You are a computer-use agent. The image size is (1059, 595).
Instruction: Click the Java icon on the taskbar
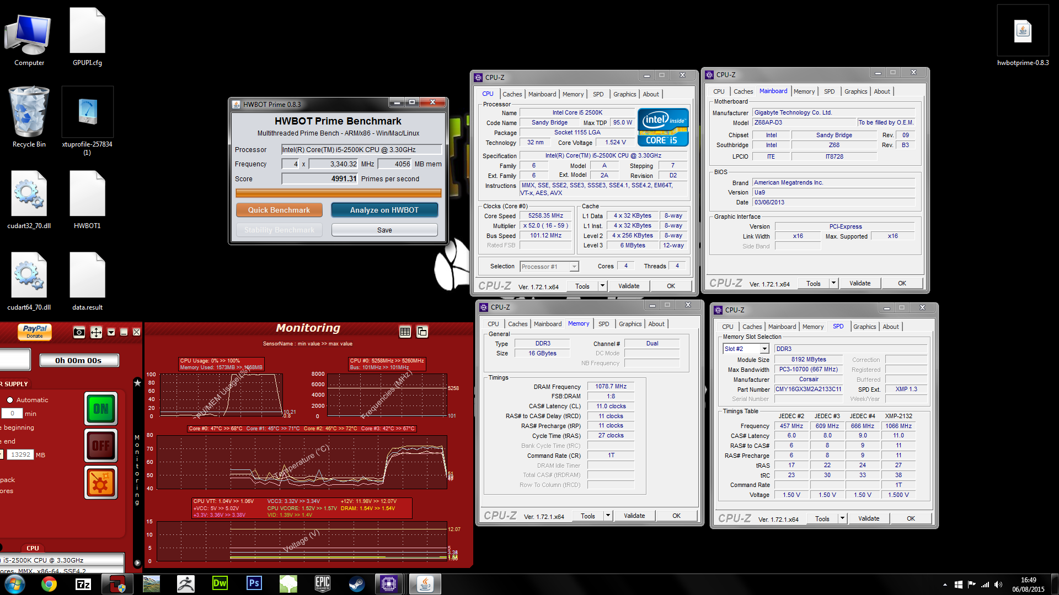[x=425, y=584]
